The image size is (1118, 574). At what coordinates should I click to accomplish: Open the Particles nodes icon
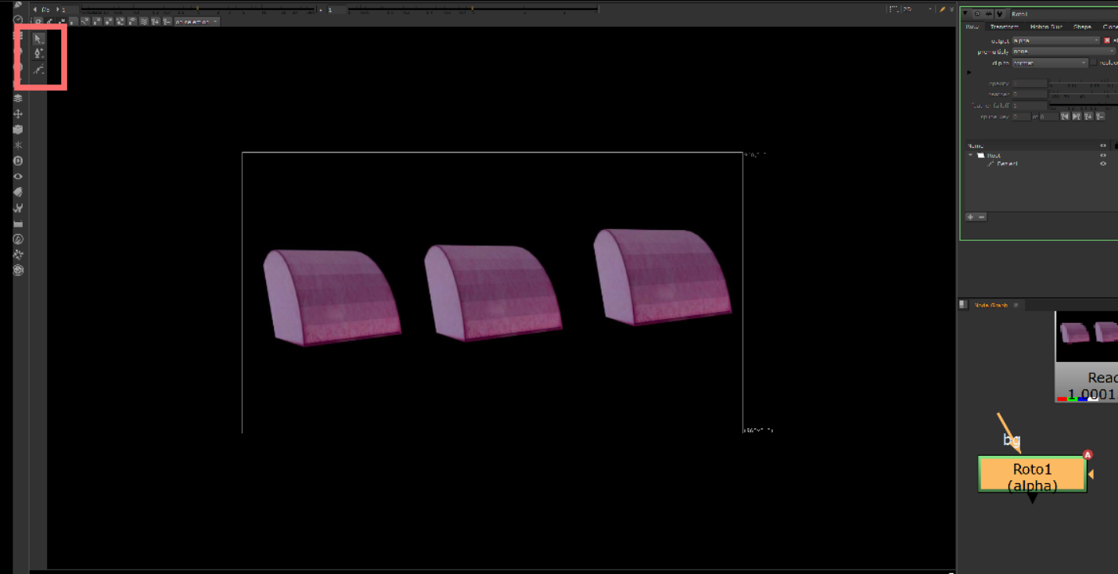18,145
